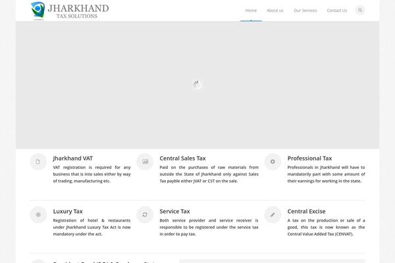Click text 'VAT registration is required for any'
Screen dimensions: 395x263
point(92,168)
